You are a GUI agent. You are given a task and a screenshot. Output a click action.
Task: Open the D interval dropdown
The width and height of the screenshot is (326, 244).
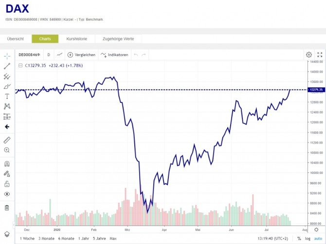(x=49, y=55)
